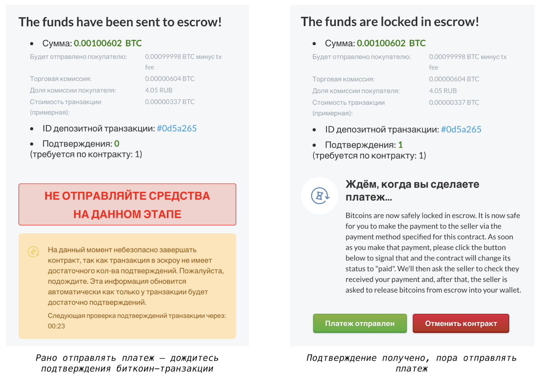Click the green confirmations count showing 1
Screen dimensions: 541x387
tap(400, 145)
